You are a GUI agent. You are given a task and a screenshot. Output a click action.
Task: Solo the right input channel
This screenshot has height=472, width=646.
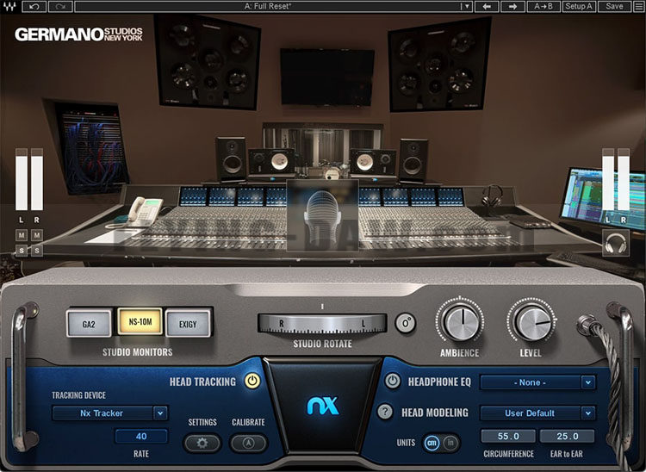[37, 250]
